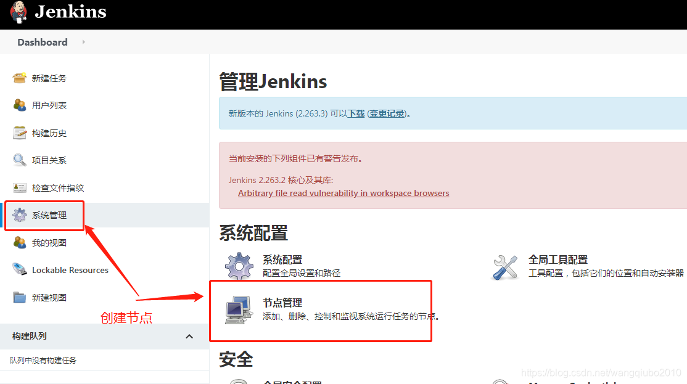Image resolution: width=687 pixels, height=384 pixels.
Task: Open the 我的视图 sidebar link
Action: pyautogui.click(x=49, y=243)
